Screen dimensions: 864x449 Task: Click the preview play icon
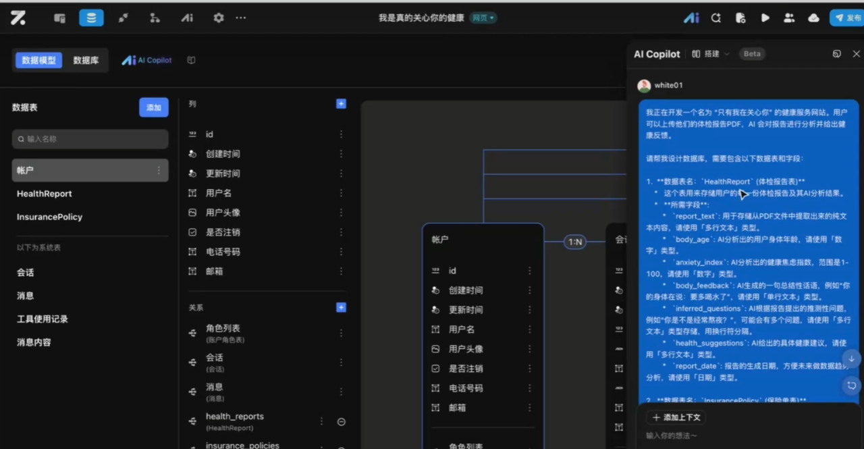tap(765, 18)
